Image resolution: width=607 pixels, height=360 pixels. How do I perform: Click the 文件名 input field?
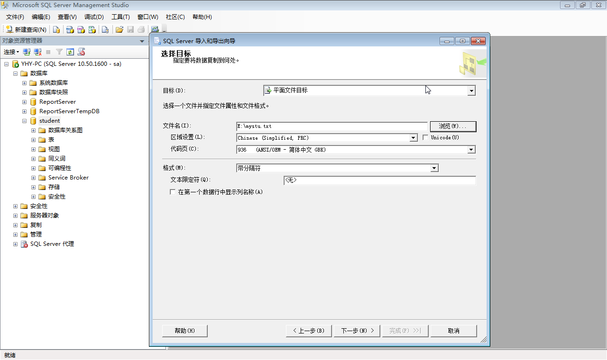332,126
